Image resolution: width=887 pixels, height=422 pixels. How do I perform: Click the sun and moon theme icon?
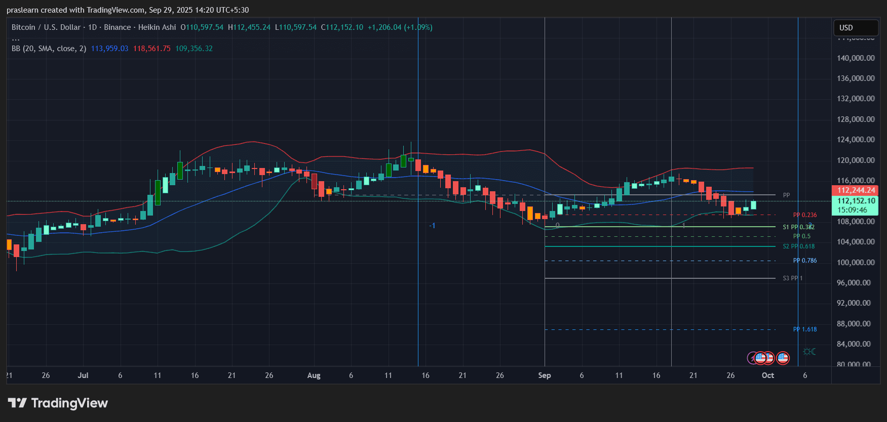click(809, 352)
